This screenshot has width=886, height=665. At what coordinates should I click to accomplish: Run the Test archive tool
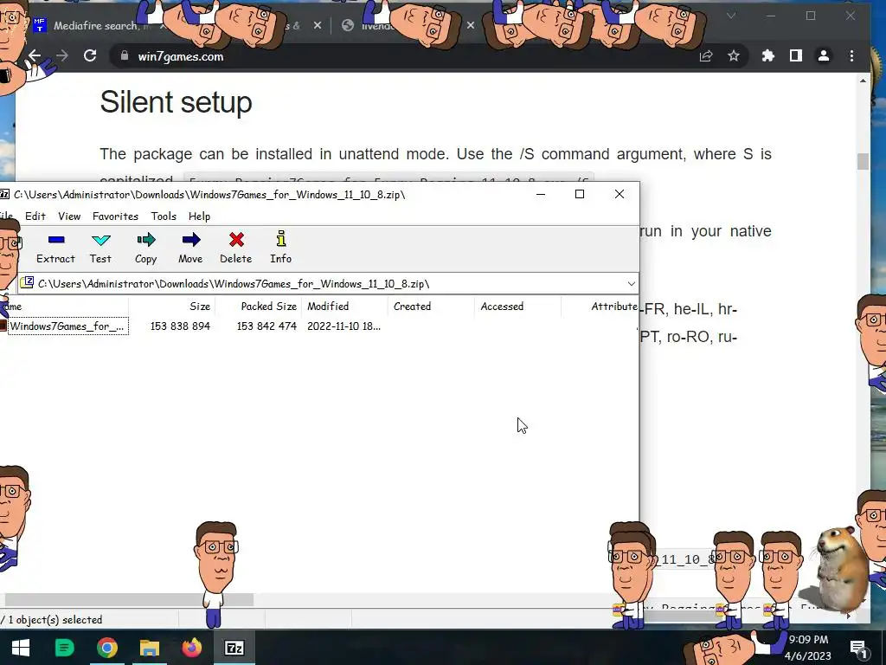(x=100, y=248)
